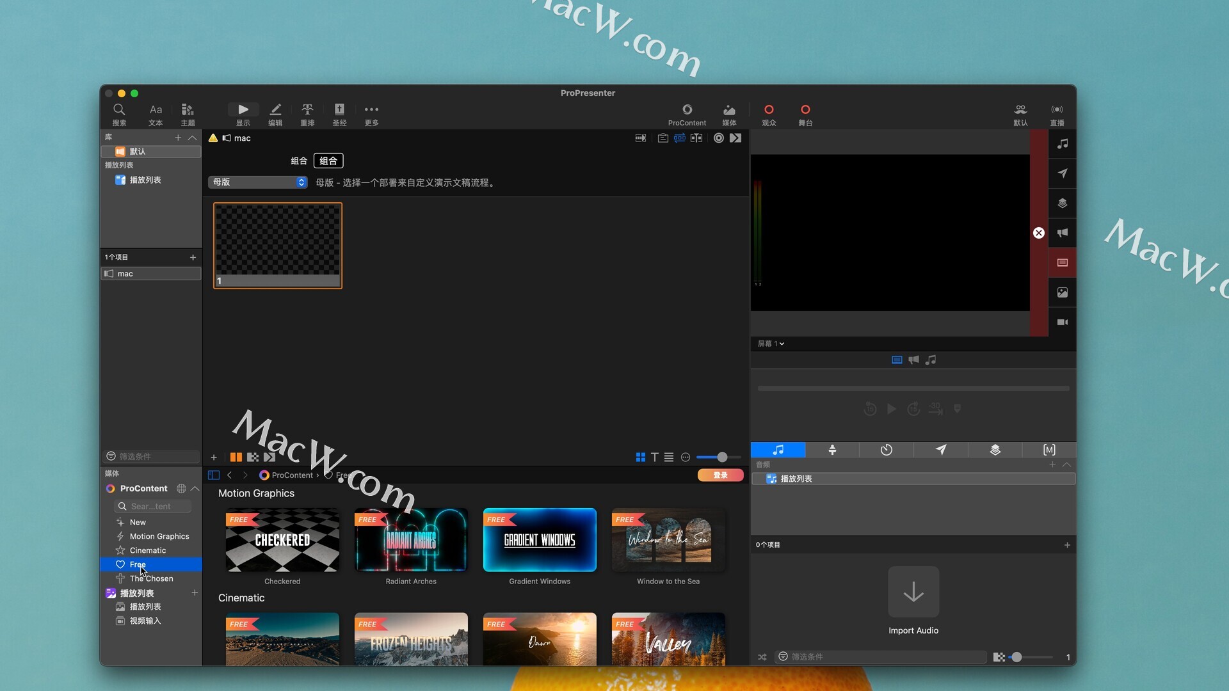Image resolution: width=1229 pixels, height=691 pixels.
Task: Click the play button in transport
Action: (x=892, y=409)
